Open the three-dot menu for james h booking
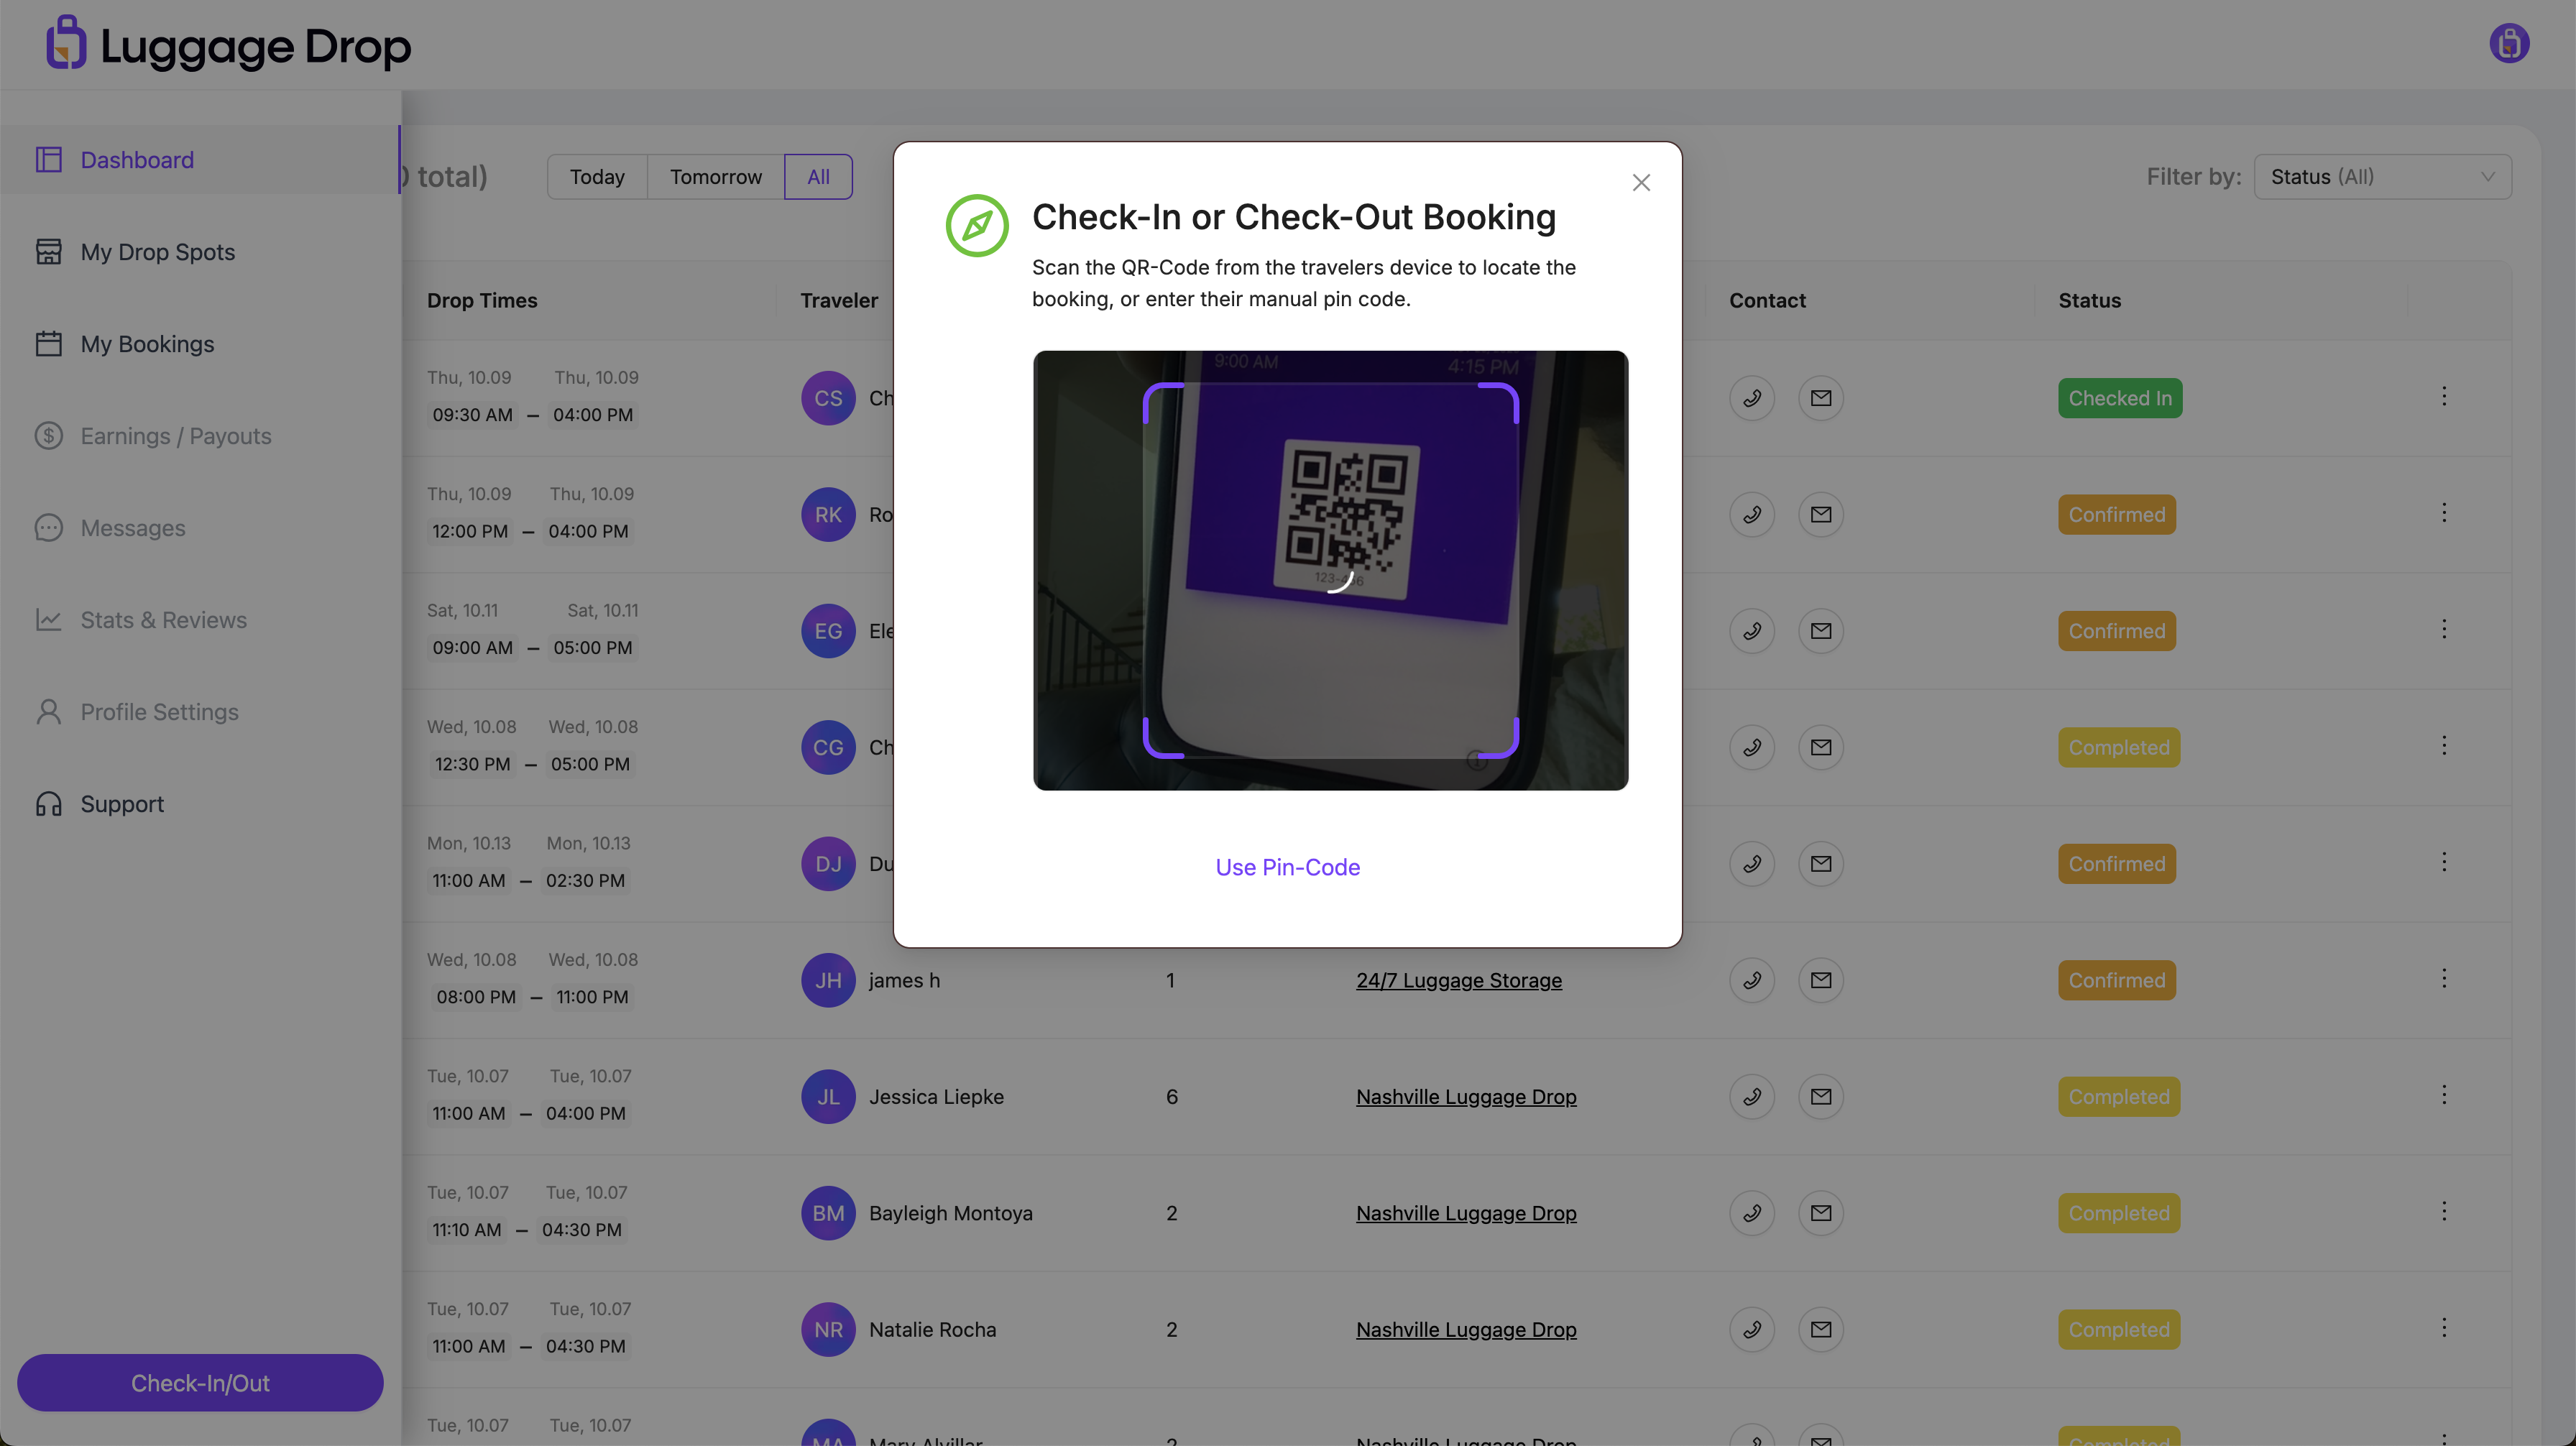2576x1446 pixels. [x=2444, y=979]
